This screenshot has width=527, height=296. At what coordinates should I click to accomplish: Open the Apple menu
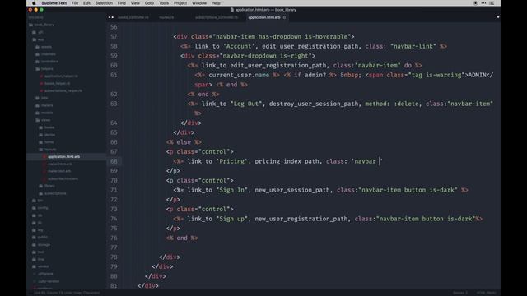[x=34, y=3]
